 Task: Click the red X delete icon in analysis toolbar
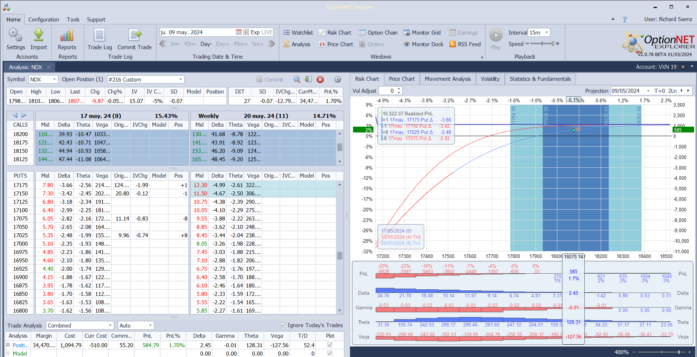[x=320, y=79]
